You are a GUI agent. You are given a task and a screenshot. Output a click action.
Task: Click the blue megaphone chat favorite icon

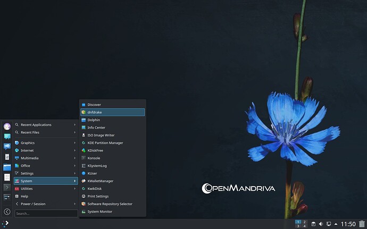coord(7,147)
